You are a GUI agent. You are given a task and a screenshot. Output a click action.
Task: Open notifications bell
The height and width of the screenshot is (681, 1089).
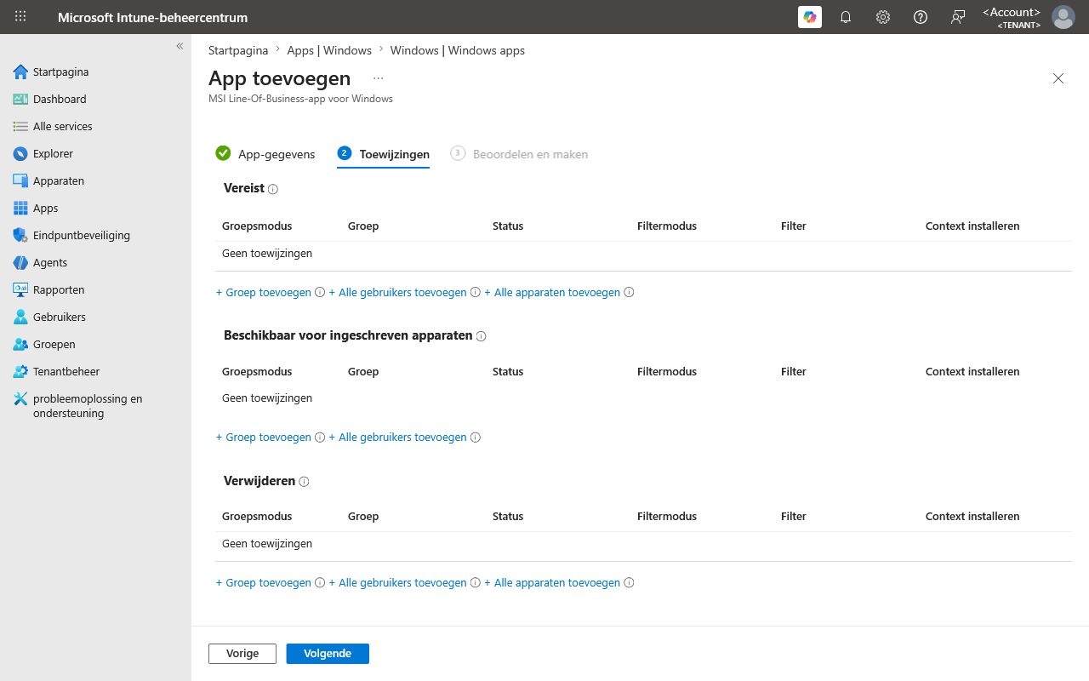click(846, 17)
